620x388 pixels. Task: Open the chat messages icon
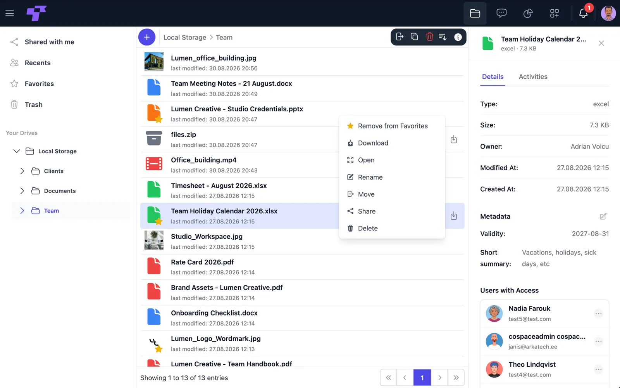[501, 13]
